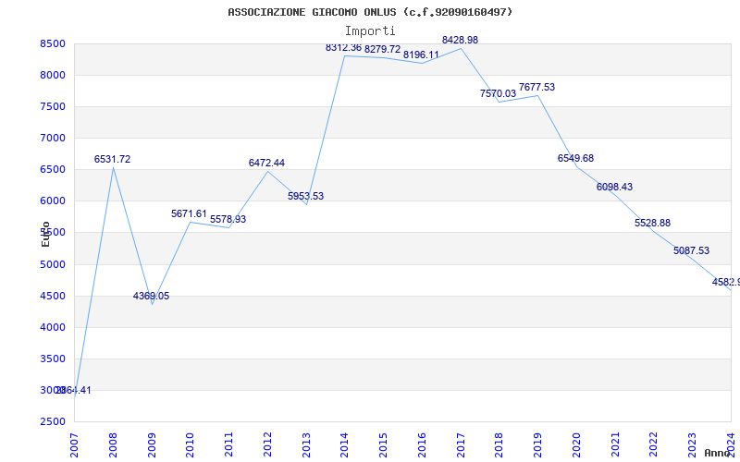This screenshot has width=740, height=462.
Task: Select year 2018 on the x-axis
Action: click(x=499, y=445)
